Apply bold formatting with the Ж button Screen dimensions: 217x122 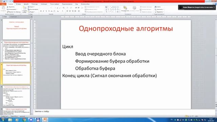click(41, 11)
